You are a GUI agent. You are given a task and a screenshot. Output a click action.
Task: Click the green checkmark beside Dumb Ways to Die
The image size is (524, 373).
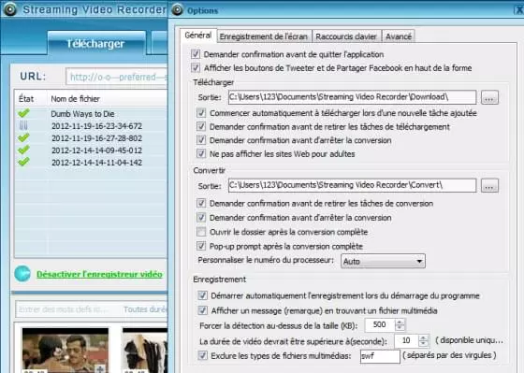click(x=23, y=113)
